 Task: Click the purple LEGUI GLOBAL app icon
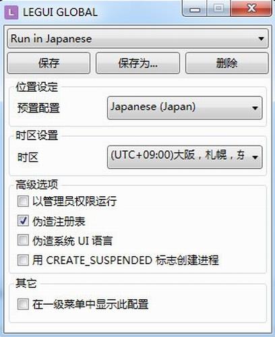(x=11, y=13)
